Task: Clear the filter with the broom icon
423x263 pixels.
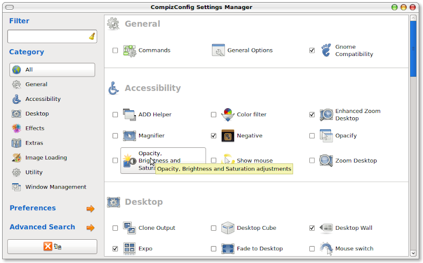Action: click(x=92, y=36)
